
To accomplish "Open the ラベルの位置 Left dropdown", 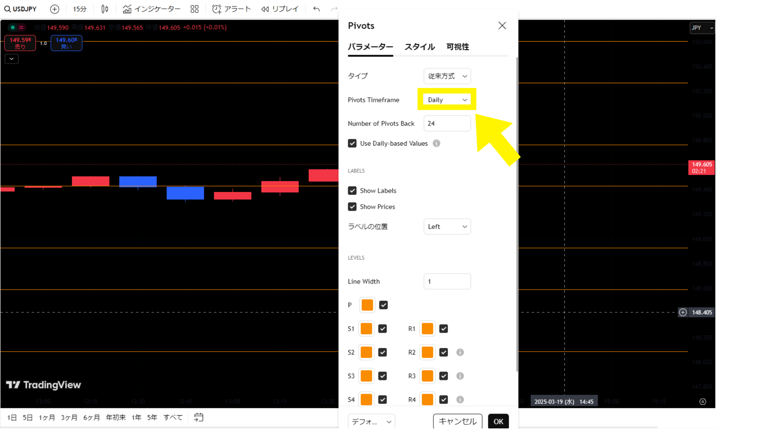I will [x=447, y=226].
